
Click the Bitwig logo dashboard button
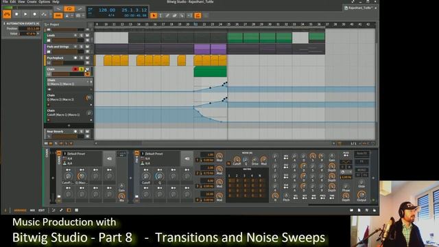pos(7,14)
